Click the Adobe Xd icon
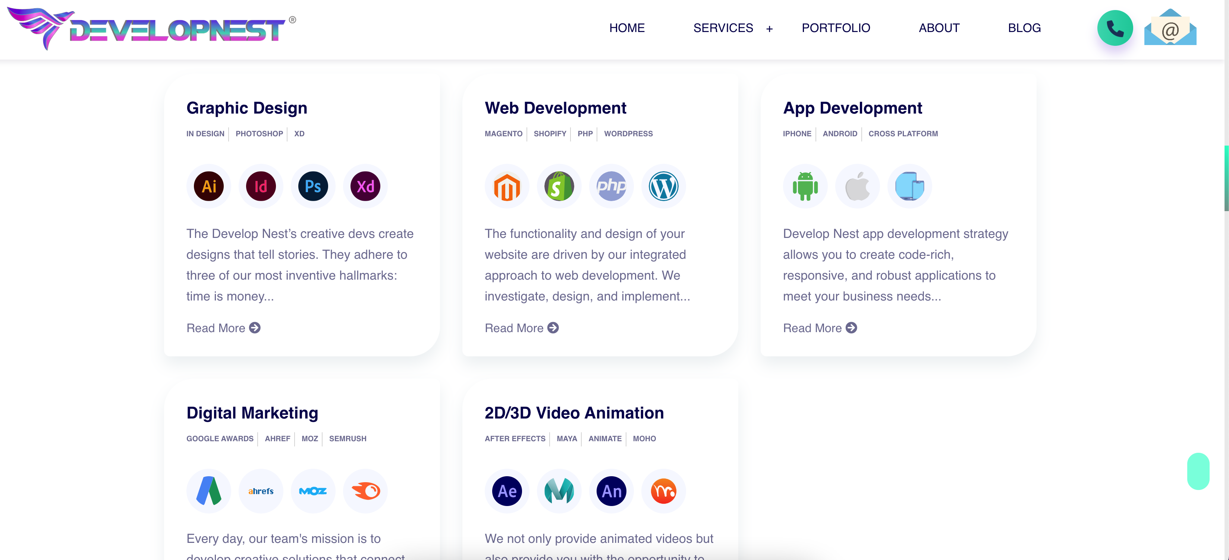1229x560 pixels. click(x=365, y=186)
